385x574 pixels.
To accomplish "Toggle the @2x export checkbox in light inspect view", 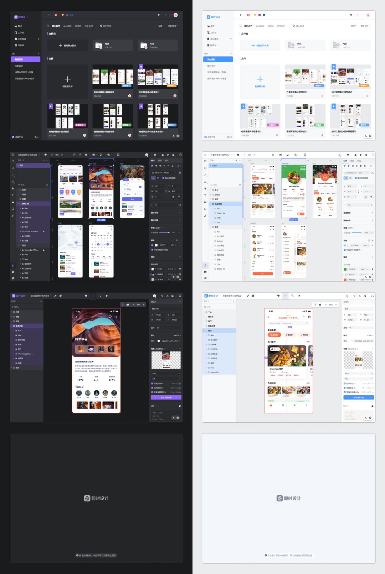I will point(345,388).
